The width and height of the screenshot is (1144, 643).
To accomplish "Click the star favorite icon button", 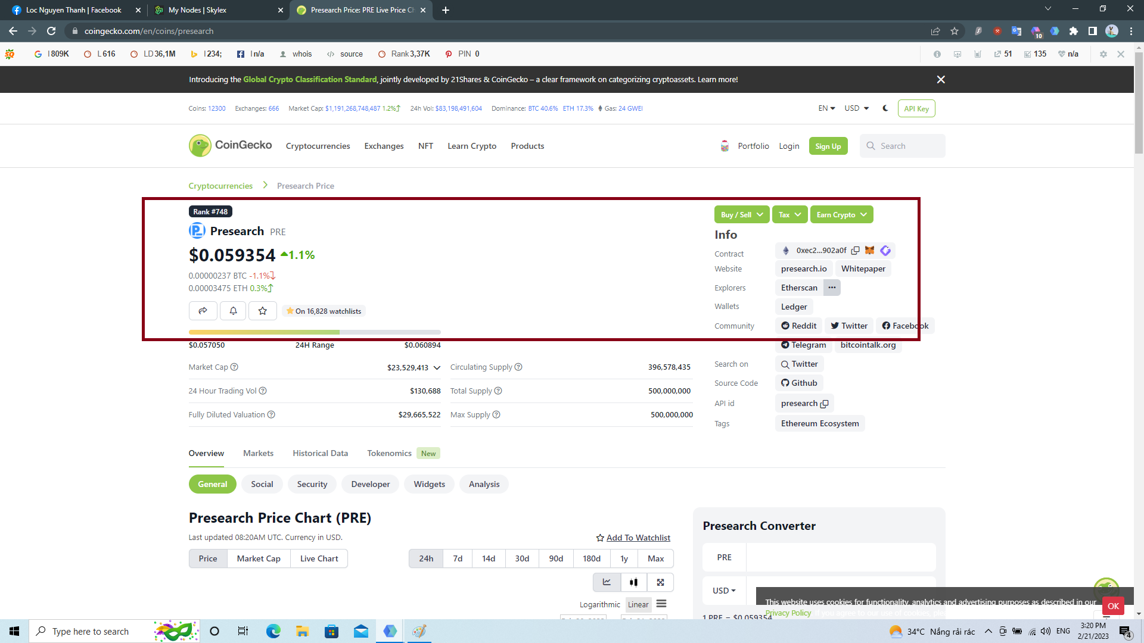I will pos(262,311).
